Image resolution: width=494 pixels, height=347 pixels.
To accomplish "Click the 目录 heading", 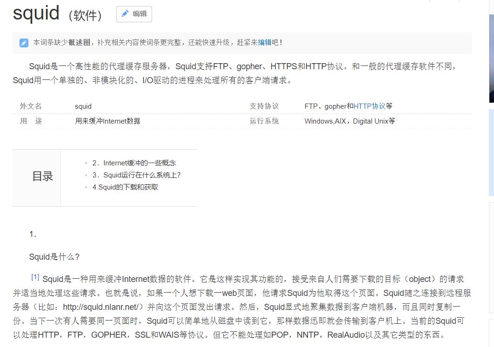I will point(42,176).
